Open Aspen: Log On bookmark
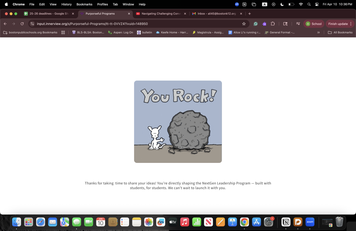This screenshot has width=356, height=231. (x=120, y=33)
